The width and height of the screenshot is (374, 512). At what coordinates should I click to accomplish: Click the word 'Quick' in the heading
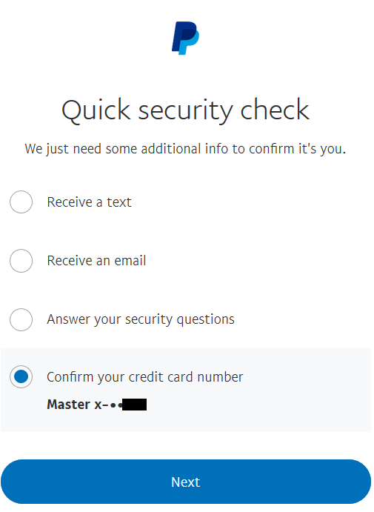[96, 110]
